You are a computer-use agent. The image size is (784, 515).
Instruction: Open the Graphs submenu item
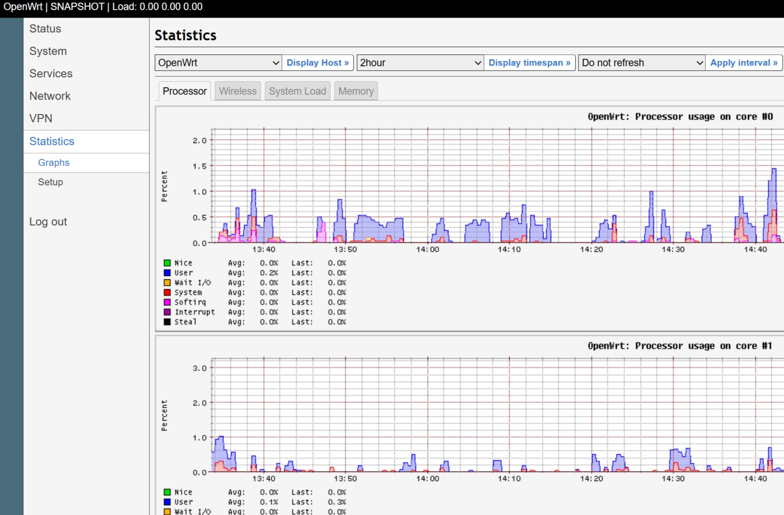tap(54, 163)
